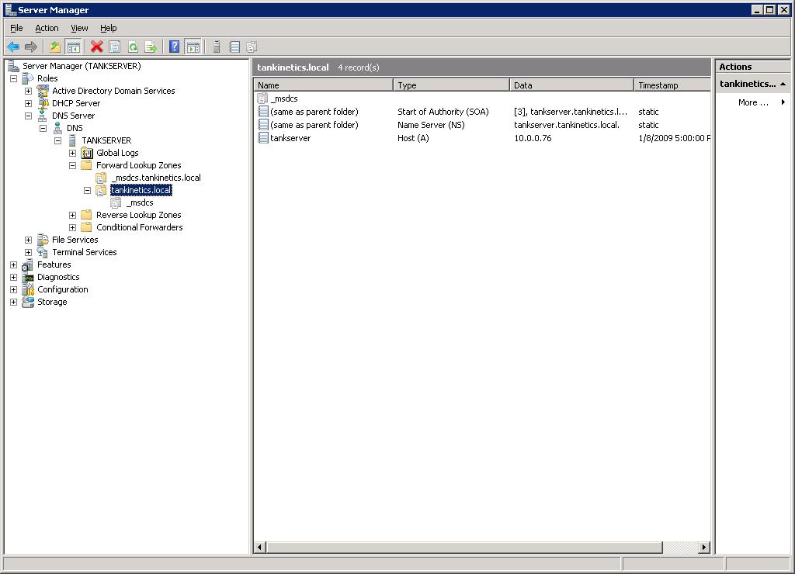Click the Roles icon in the tree

point(28,78)
